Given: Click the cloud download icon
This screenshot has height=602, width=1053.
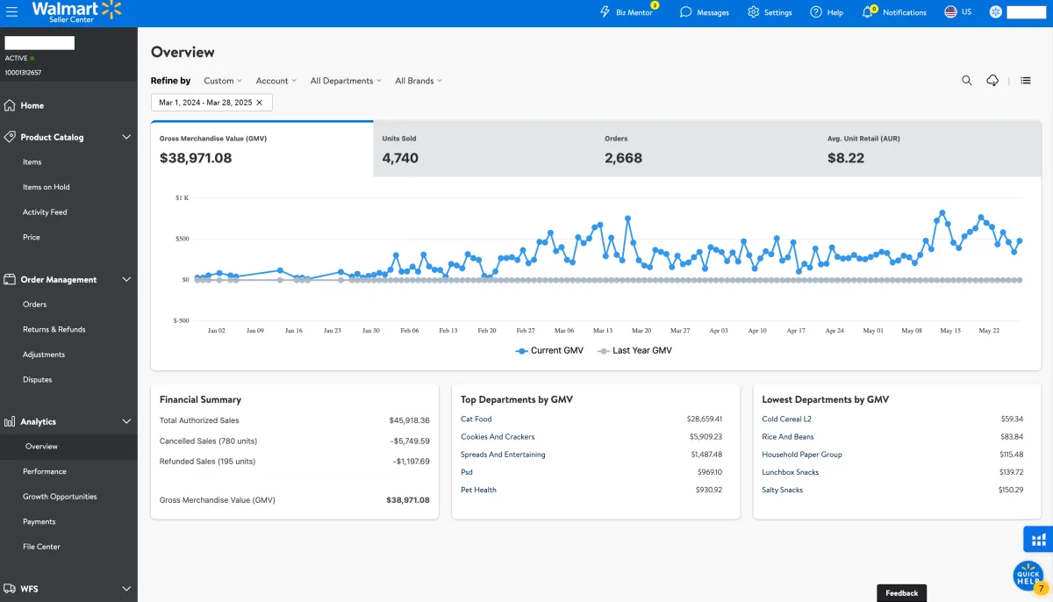Looking at the screenshot, I should pyautogui.click(x=992, y=80).
